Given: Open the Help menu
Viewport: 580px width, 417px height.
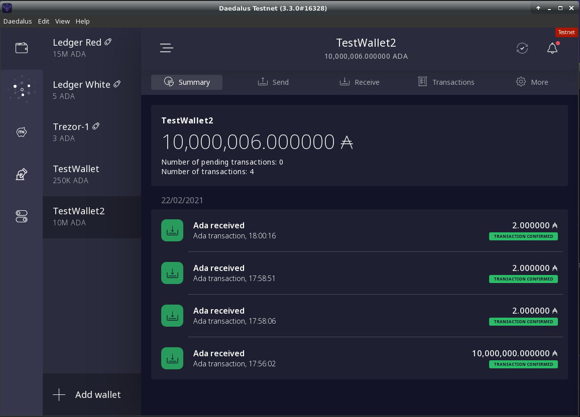Looking at the screenshot, I should point(82,22).
